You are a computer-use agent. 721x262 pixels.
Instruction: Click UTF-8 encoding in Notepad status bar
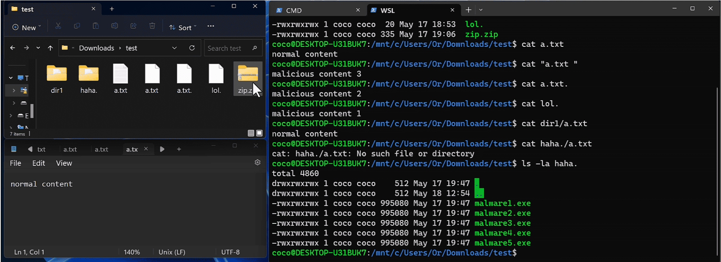[230, 252]
